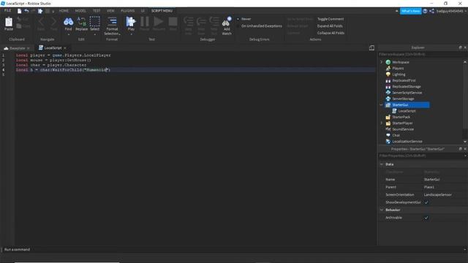
Task: Click the Paste clipboard icon
Action: pyautogui.click(x=9, y=22)
